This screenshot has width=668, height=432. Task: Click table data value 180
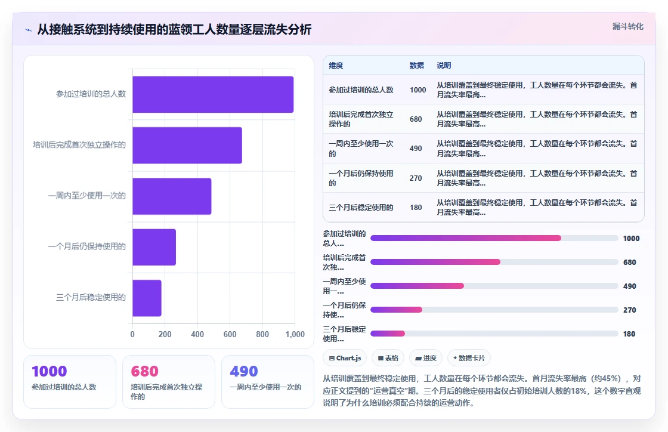click(416, 208)
